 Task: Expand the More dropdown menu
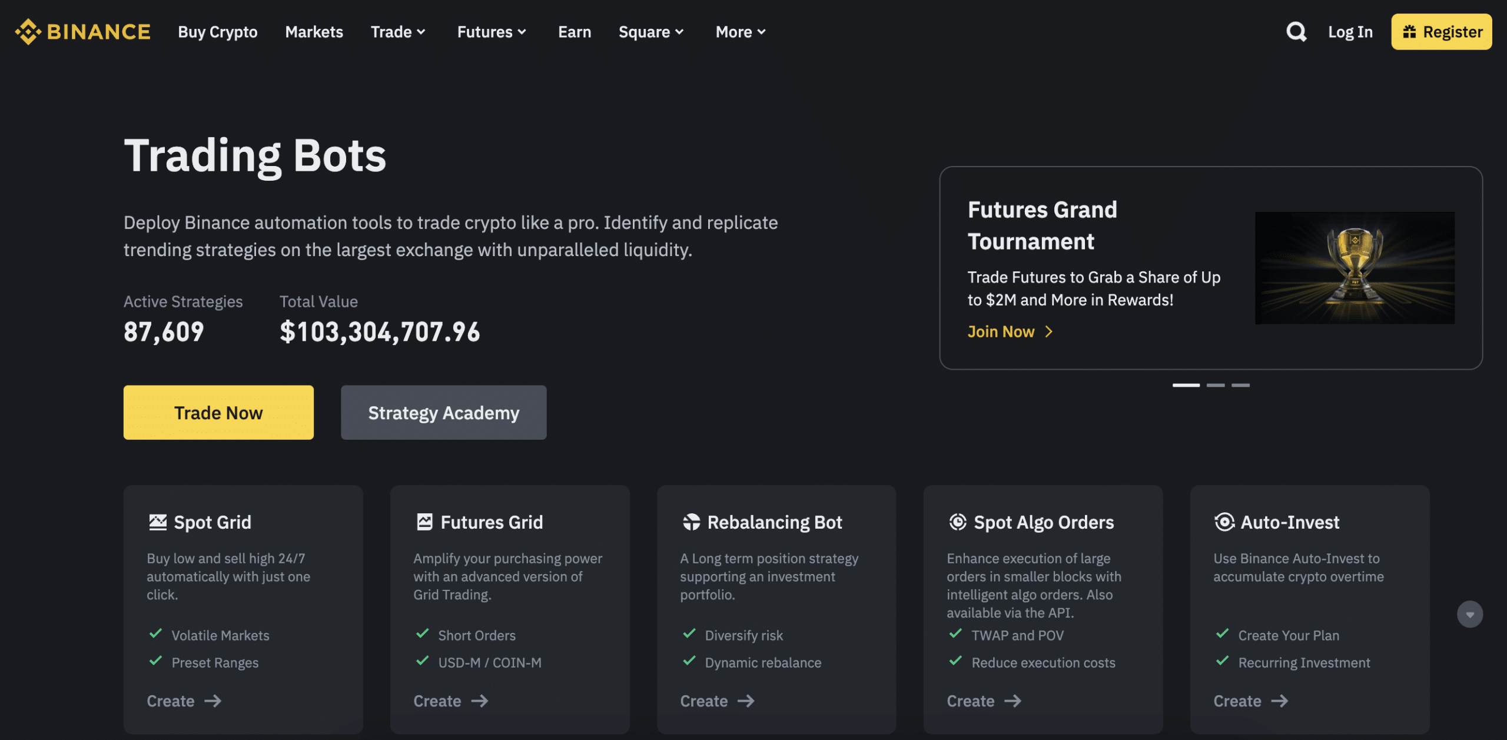(x=739, y=31)
